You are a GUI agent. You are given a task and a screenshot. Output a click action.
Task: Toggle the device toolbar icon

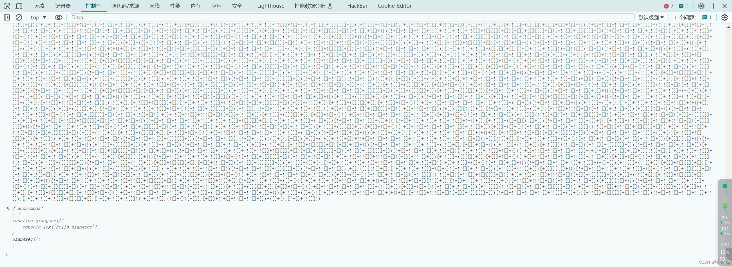click(x=19, y=6)
